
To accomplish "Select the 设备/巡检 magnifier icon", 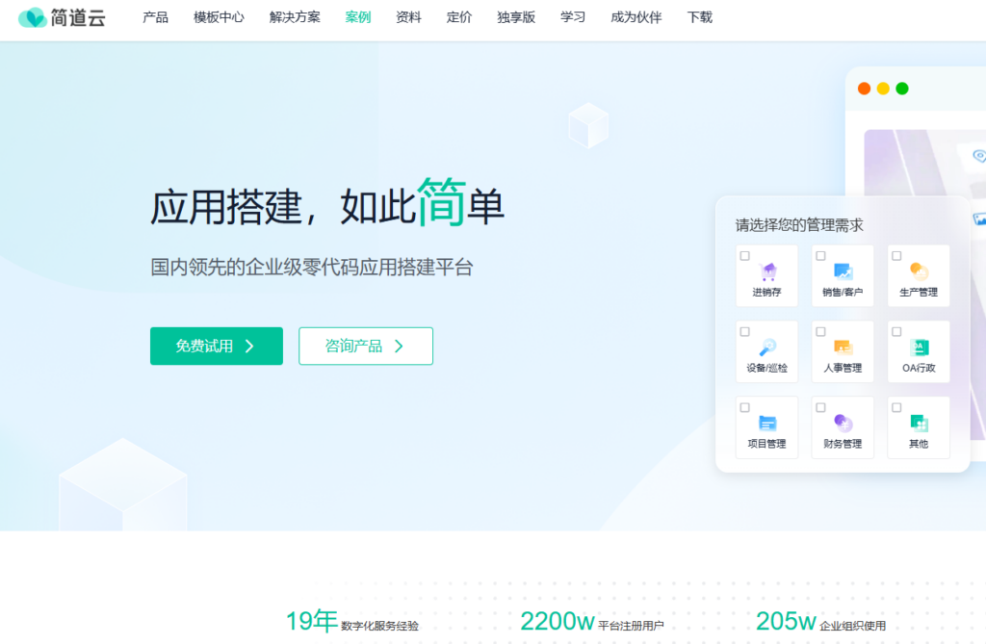I will pyautogui.click(x=767, y=348).
